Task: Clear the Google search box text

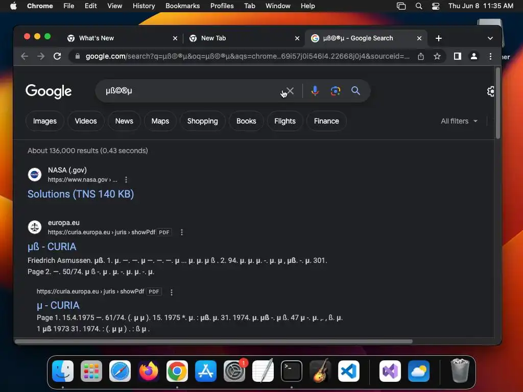Action: click(x=290, y=91)
